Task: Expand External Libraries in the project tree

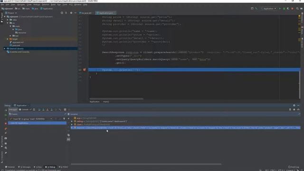Action: pos(5,48)
